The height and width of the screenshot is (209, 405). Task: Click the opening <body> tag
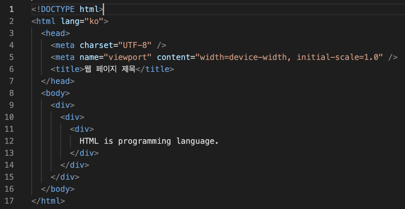(x=55, y=93)
